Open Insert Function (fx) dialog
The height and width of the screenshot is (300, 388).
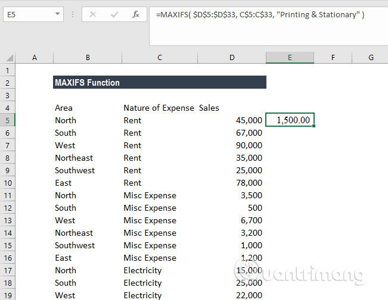pyautogui.click(x=136, y=14)
